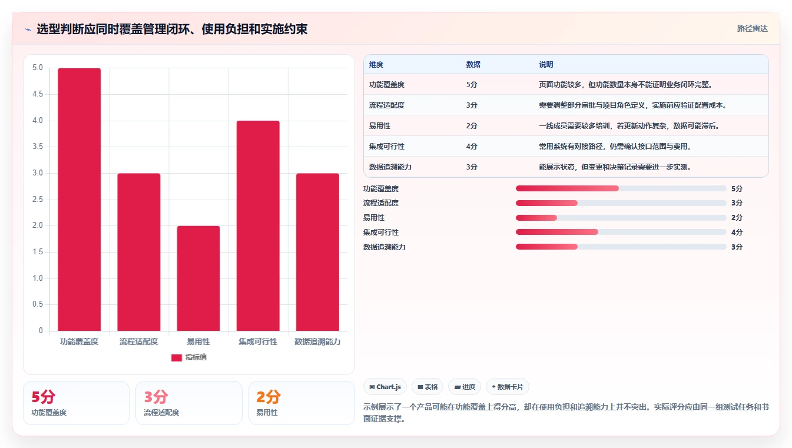The image size is (792, 448).
Task: Click the 指标值 legend text
Action: 196,357
